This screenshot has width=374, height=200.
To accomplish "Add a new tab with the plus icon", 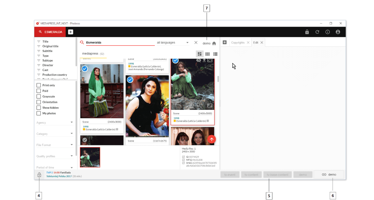I will point(70,32).
